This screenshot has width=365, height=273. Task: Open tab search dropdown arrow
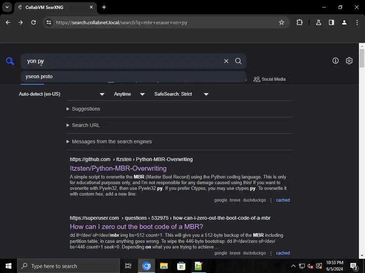pyautogui.click(x=7, y=7)
